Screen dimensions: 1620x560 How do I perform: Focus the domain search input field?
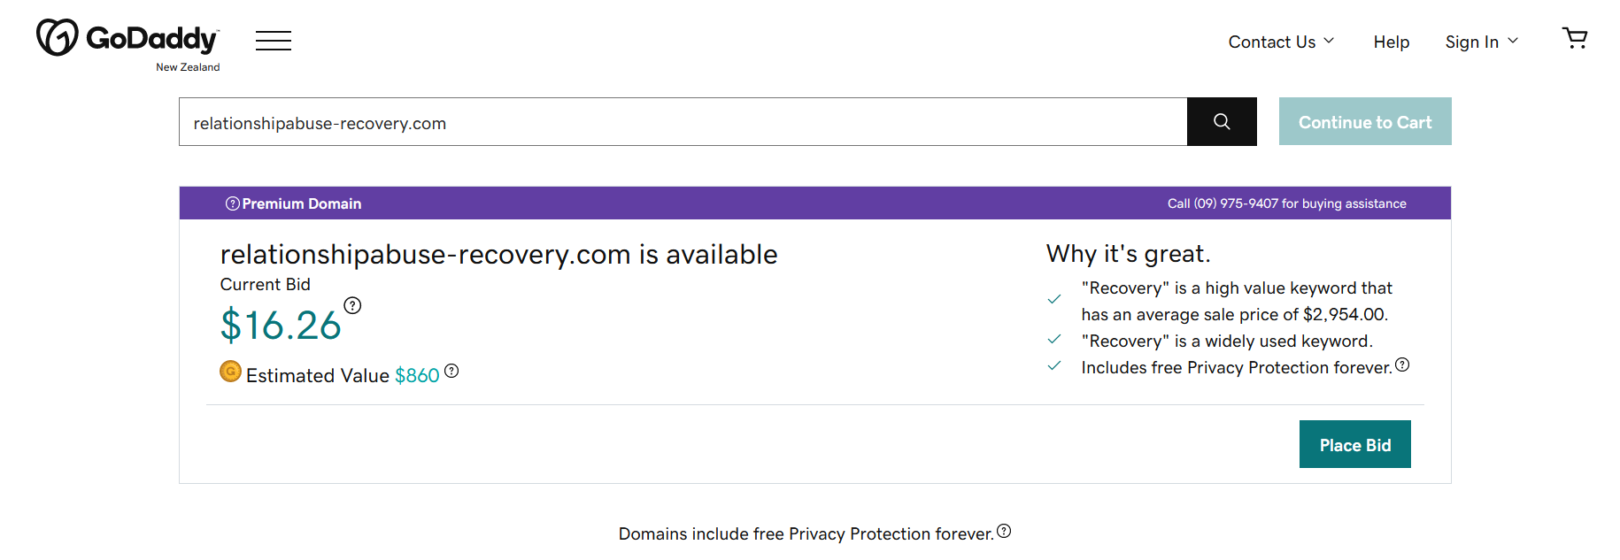682,122
